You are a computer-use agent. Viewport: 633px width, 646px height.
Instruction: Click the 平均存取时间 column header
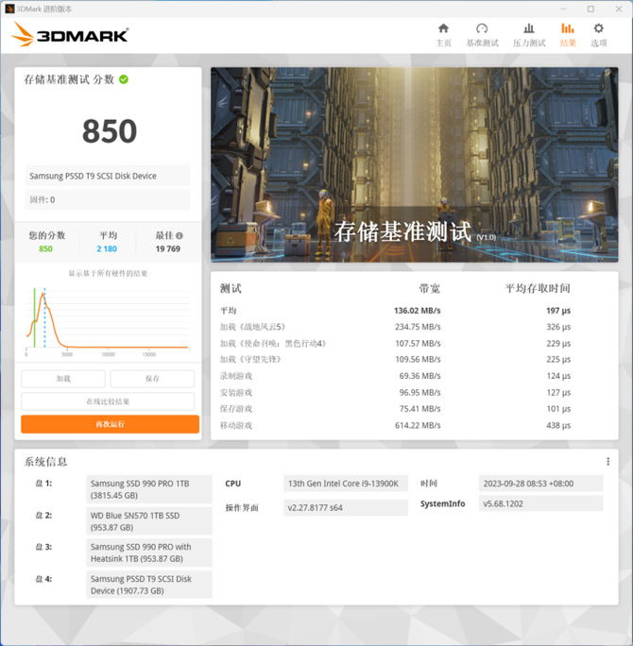tap(538, 288)
